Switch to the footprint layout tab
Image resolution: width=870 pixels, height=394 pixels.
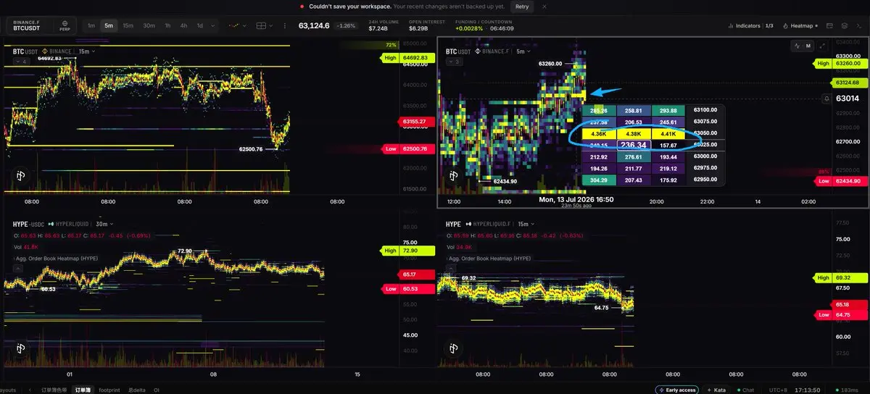coord(109,390)
